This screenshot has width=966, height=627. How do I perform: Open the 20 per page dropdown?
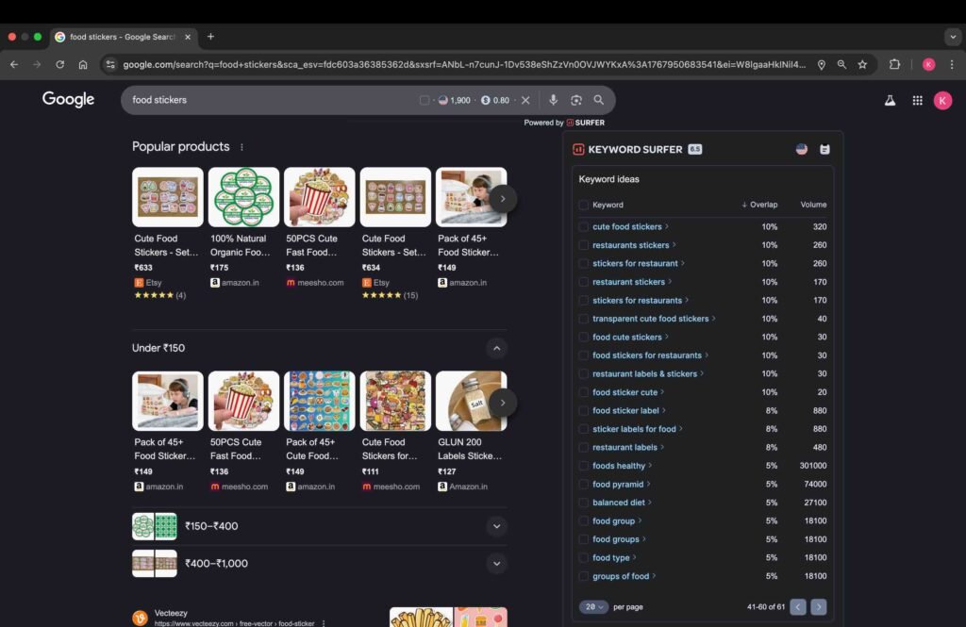pos(593,607)
